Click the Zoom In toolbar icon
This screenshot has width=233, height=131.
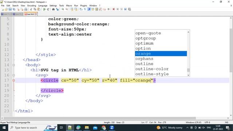click(63, 9)
